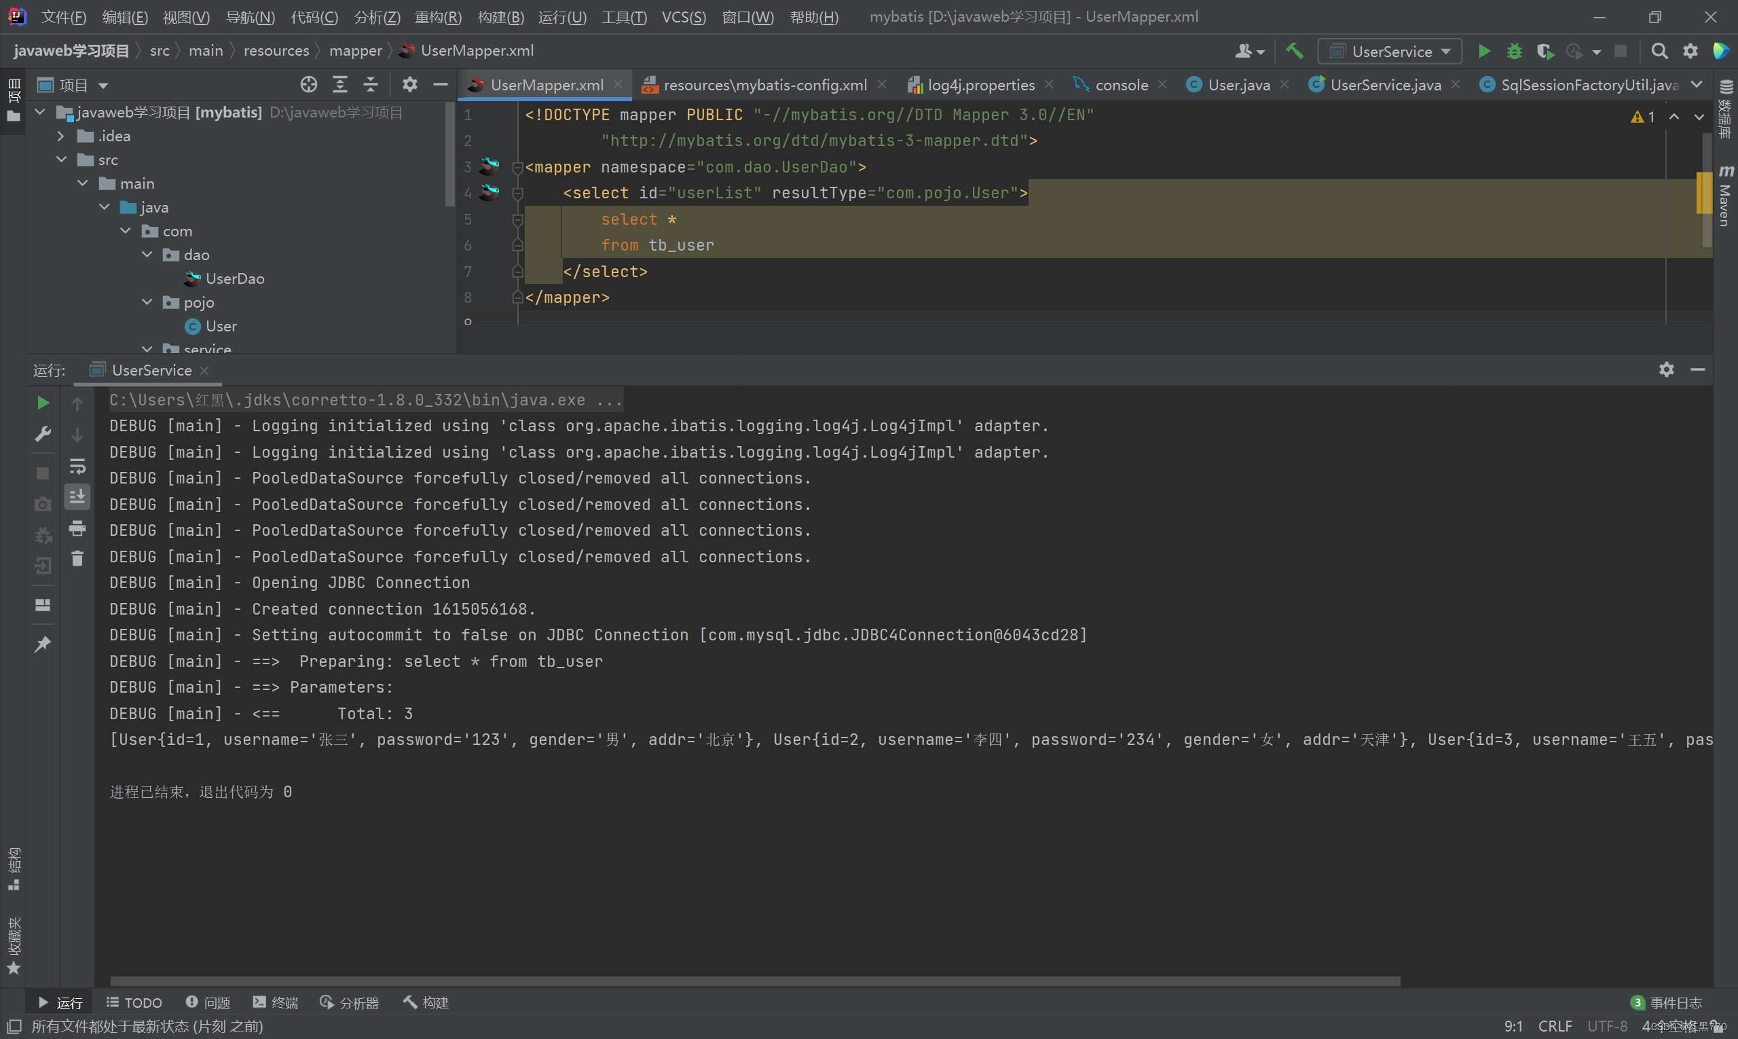The width and height of the screenshot is (1738, 1039).
Task: Switch to the log4j.properties tab
Action: point(980,85)
